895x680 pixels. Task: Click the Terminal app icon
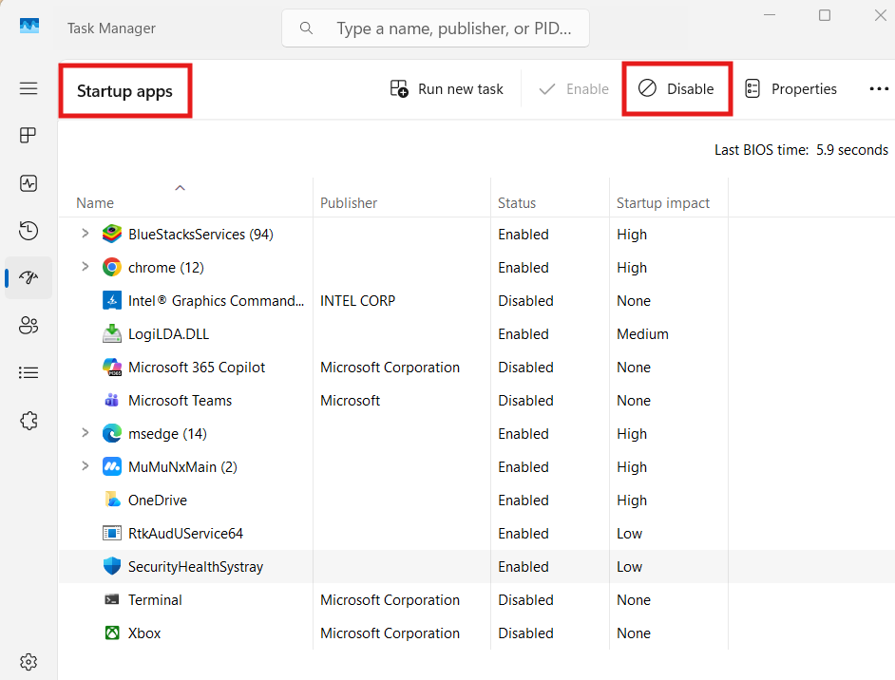[x=112, y=599]
